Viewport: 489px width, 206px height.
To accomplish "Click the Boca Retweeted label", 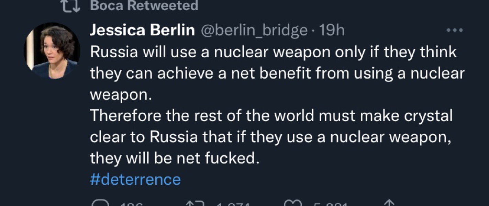I will [144, 5].
